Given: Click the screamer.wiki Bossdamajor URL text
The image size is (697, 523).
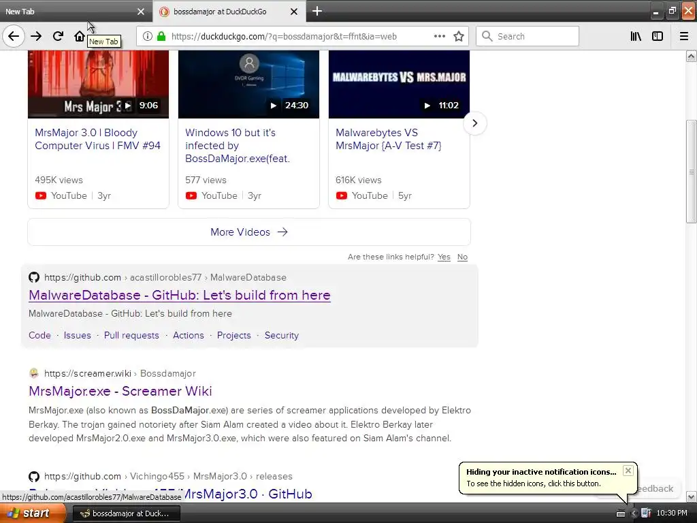Looking at the screenshot, I should 120,374.
